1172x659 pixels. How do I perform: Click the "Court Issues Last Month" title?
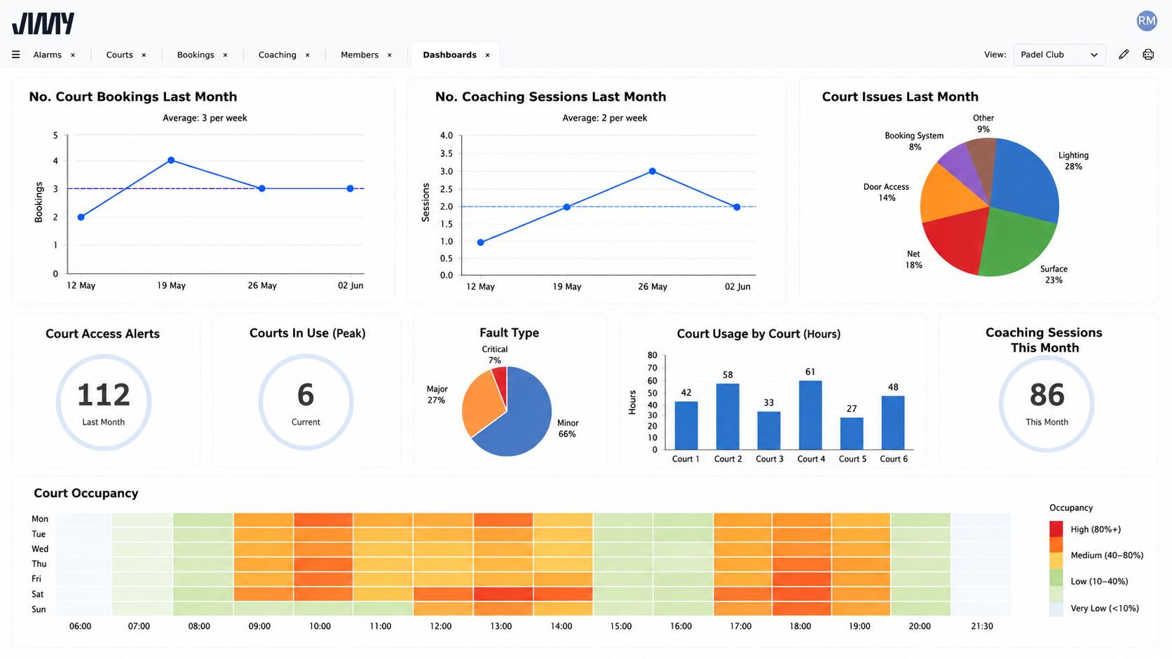pos(900,97)
